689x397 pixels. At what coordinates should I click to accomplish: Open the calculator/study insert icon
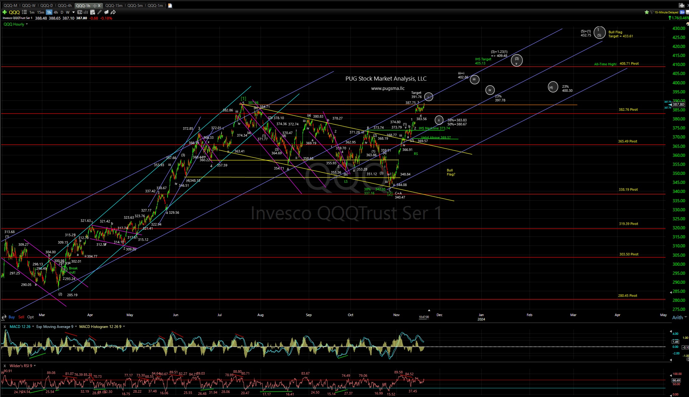pyautogui.click(x=92, y=12)
